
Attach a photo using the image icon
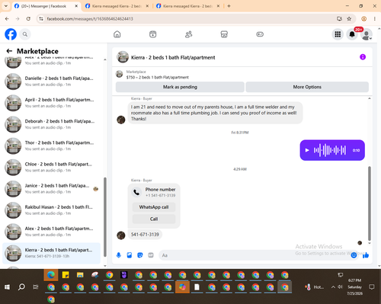[130, 255]
